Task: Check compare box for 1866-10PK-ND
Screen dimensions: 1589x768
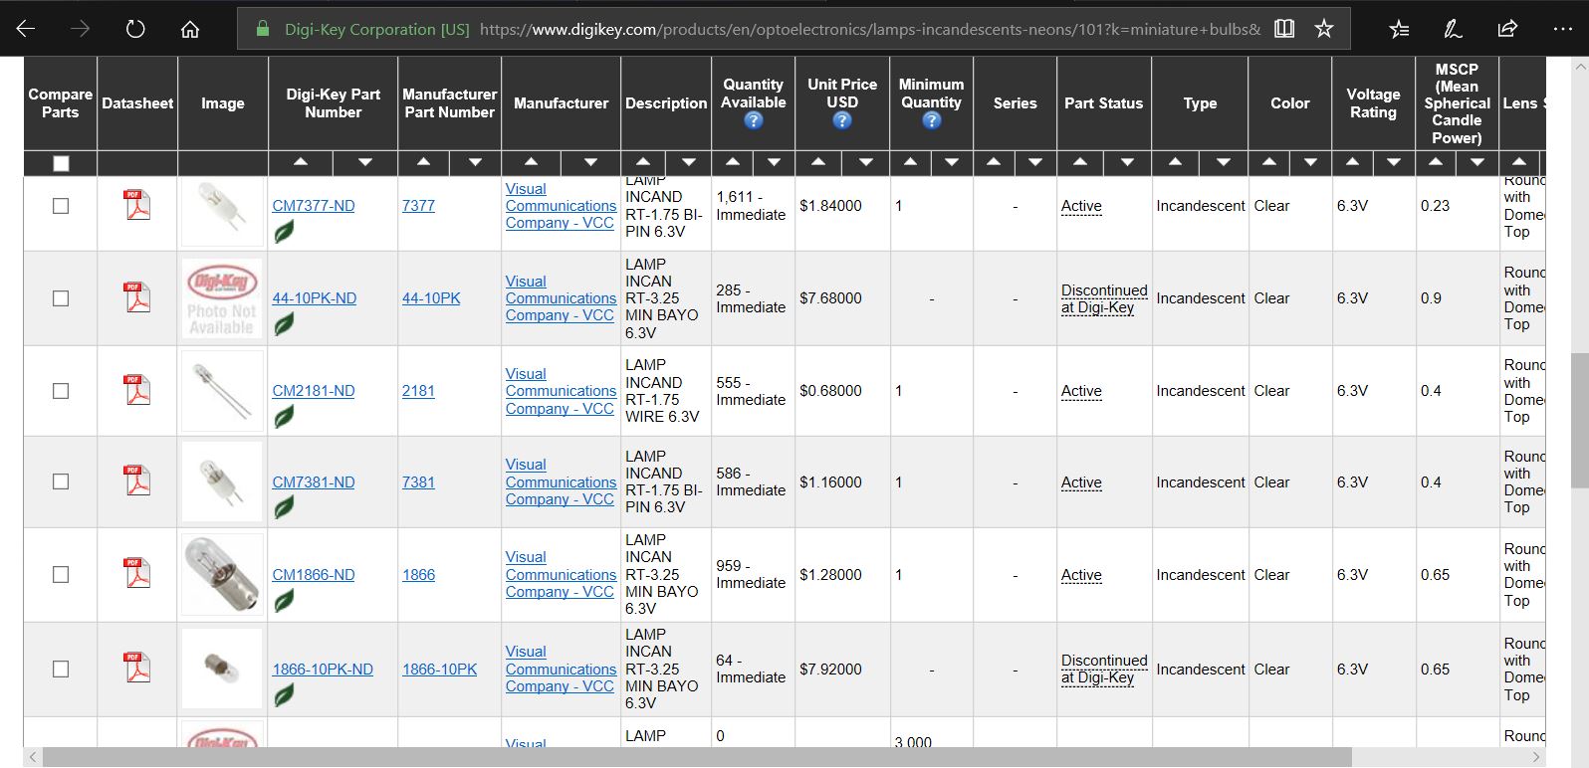Action: coord(61,670)
